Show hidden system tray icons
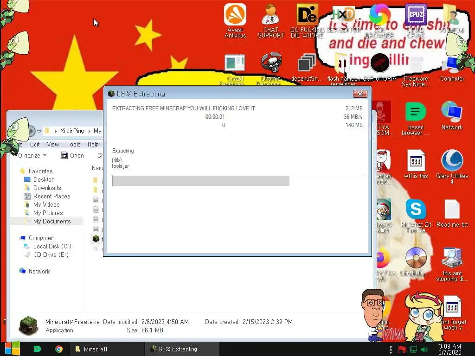The width and height of the screenshot is (475, 356). [391, 350]
